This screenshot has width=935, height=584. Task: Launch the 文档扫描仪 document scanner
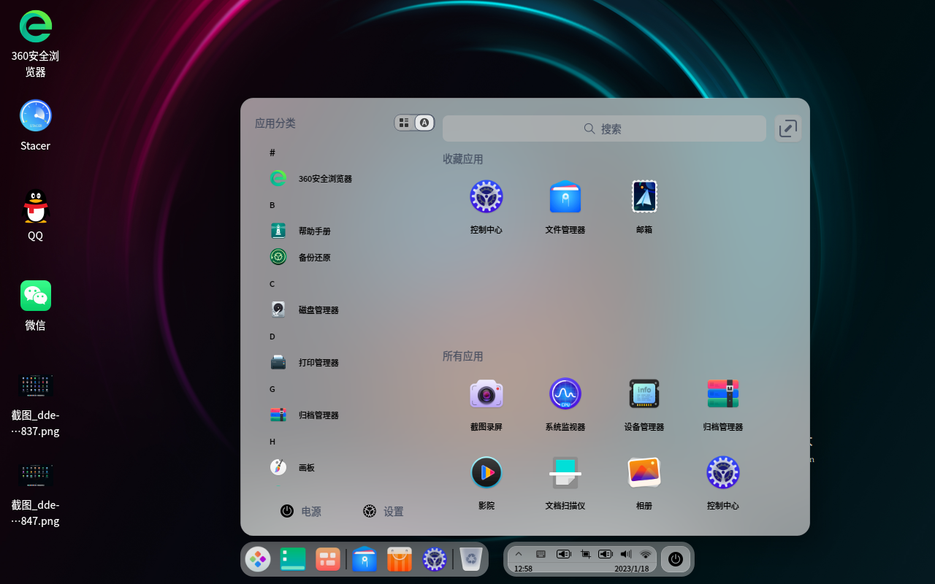point(565,472)
